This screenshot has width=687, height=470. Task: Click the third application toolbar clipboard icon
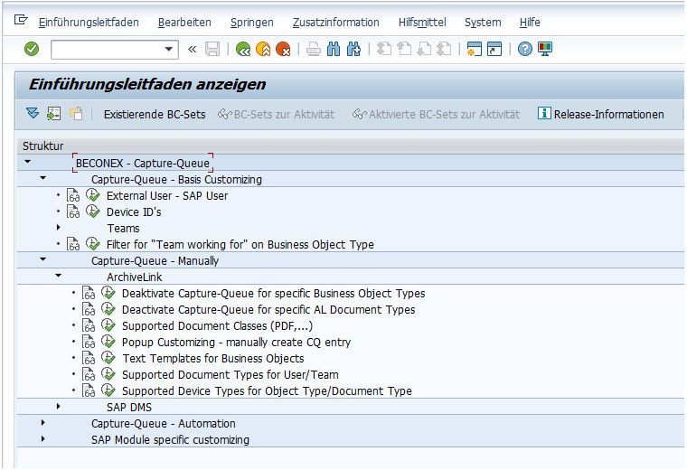pos(76,114)
